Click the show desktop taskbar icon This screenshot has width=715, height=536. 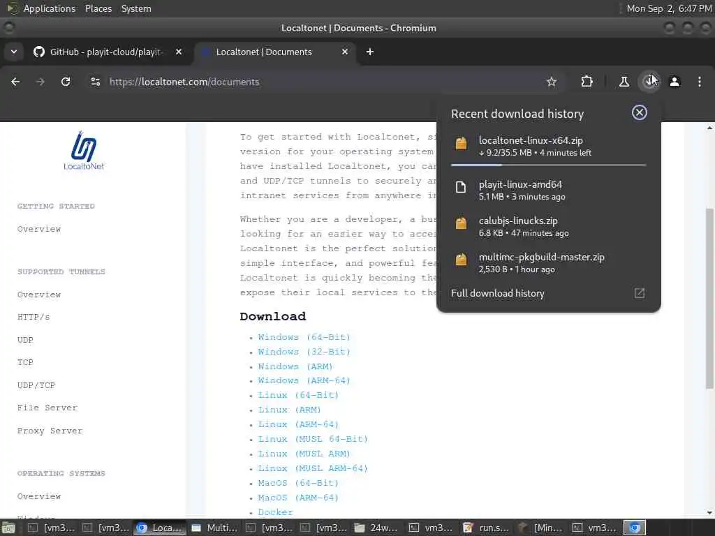[x=8, y=528]
